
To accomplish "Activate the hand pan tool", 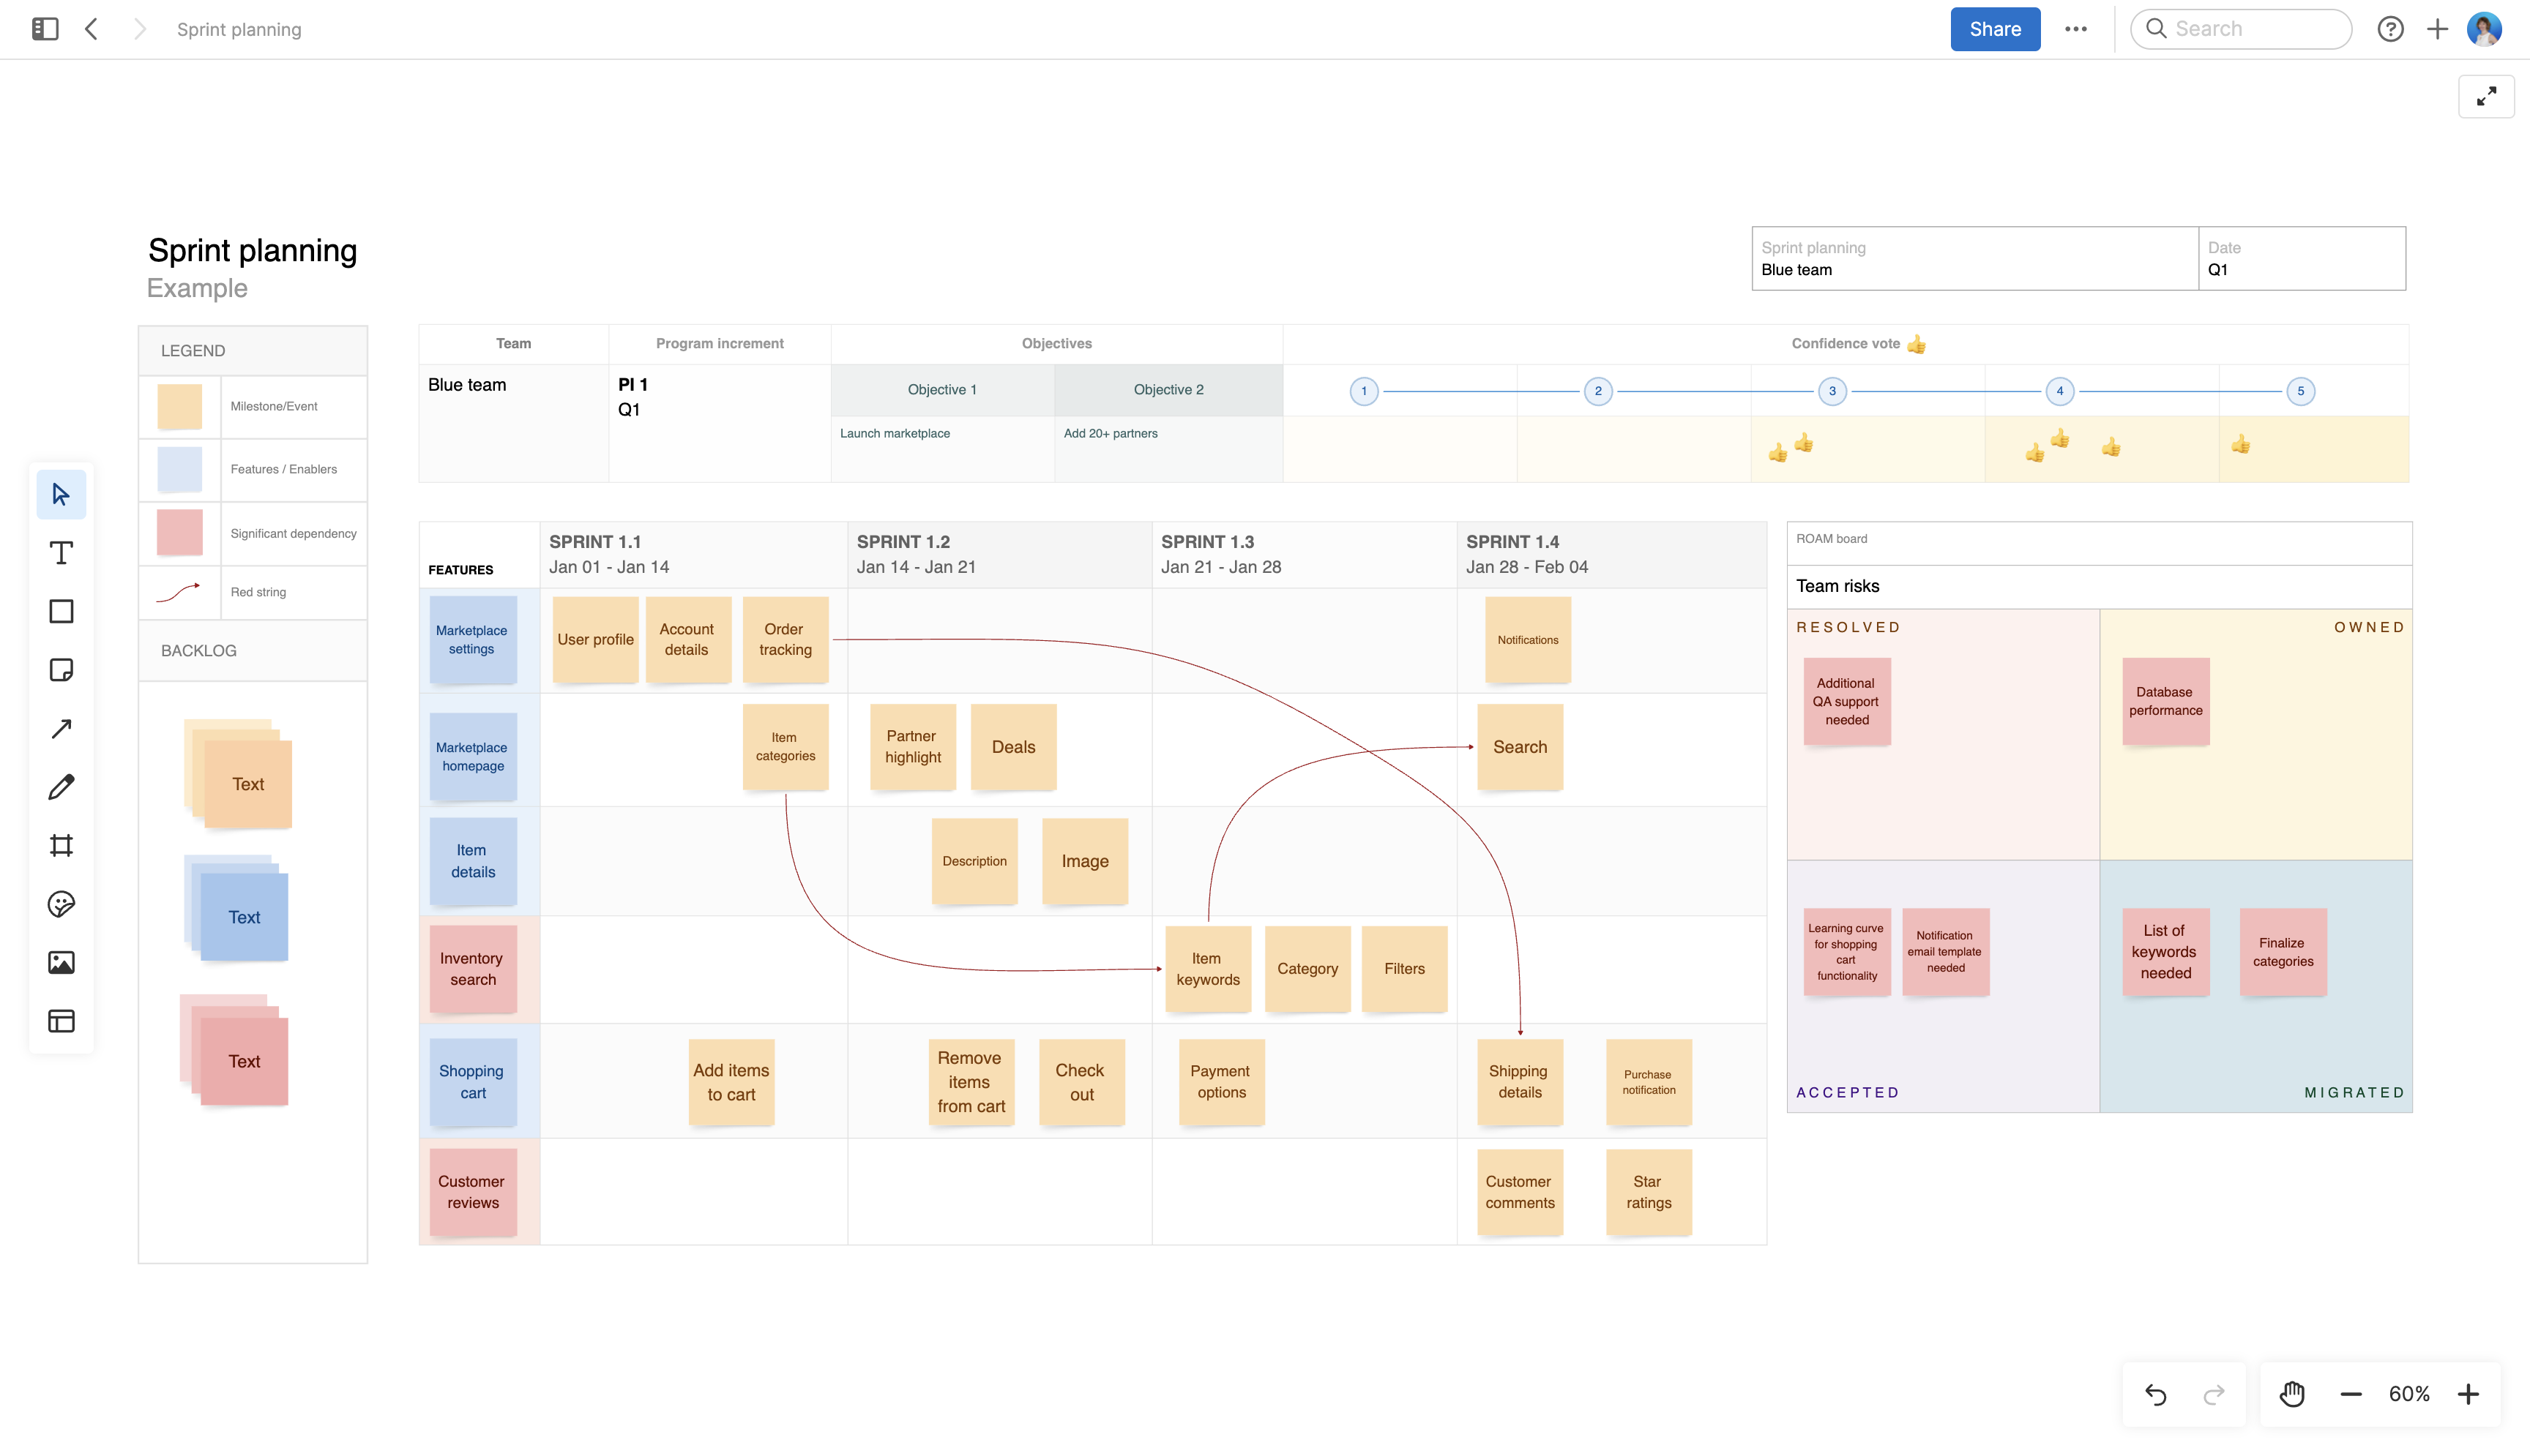I will [2291, 1393].
